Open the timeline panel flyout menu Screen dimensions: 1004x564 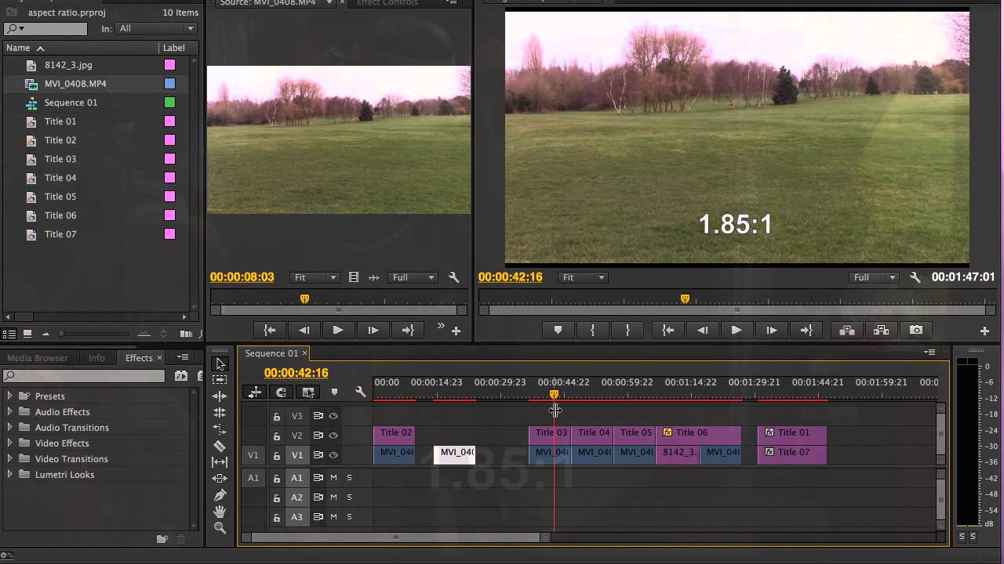click(x=929, y=352)
